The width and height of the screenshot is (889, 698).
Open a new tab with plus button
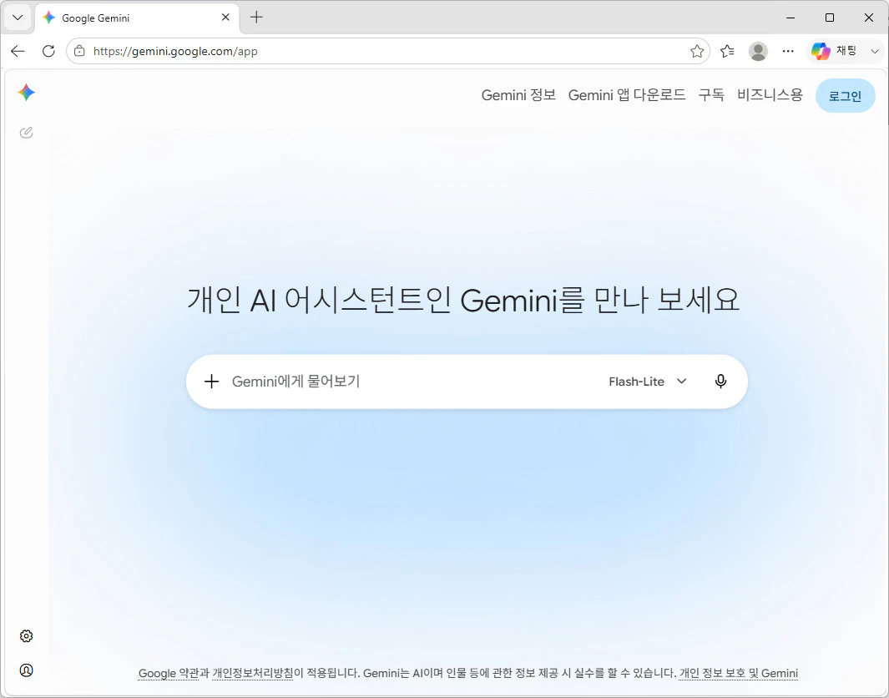pyautogui.click(x=256, y=18)
